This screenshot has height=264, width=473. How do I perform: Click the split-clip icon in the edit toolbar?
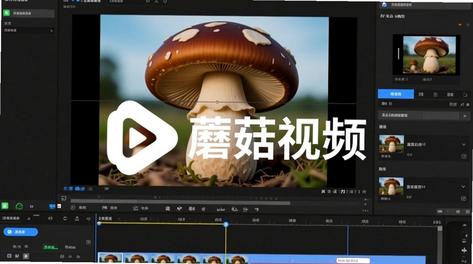click(245, 210)
